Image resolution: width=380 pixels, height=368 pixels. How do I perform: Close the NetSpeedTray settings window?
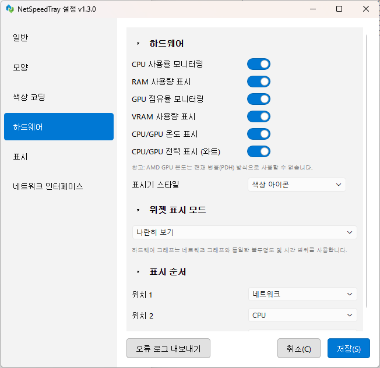pos(366,9)
